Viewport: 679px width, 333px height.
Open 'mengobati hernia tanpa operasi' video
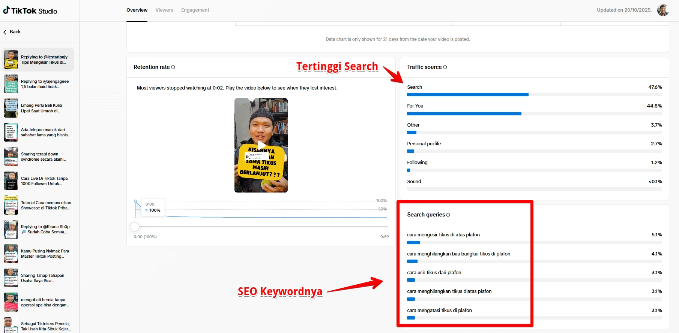pyautogui.click(x=45, y=302)
